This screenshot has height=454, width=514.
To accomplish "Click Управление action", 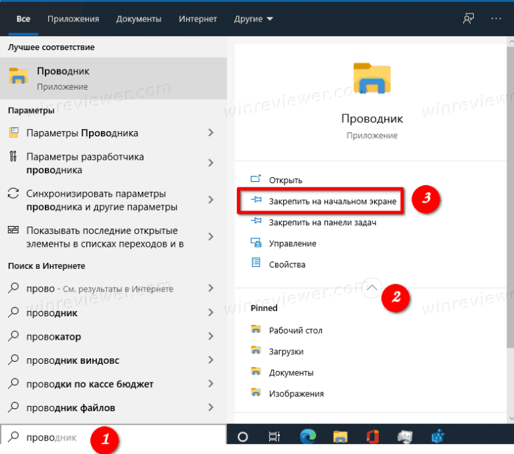I will click(x=292, y=243).
